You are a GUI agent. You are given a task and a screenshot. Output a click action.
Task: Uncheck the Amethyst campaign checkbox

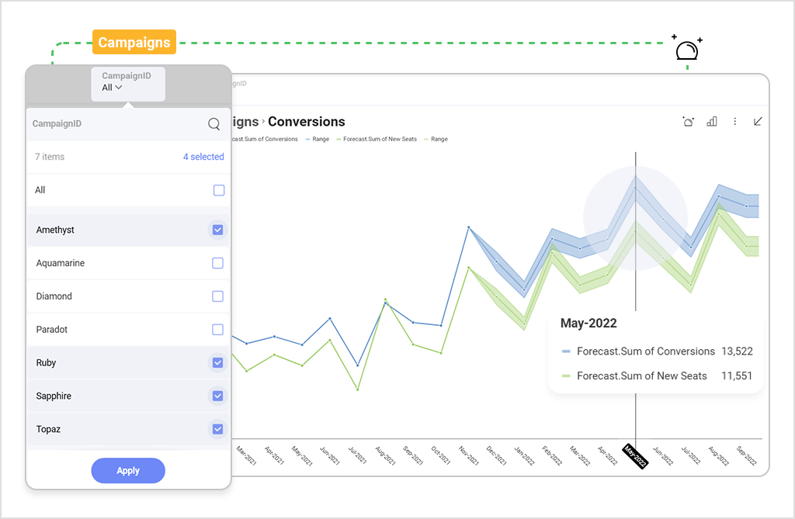[x=217, y=230]
